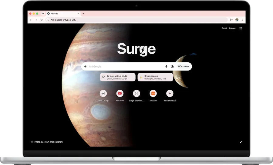Open the Surge Browser shortcut

pos(136,96)
